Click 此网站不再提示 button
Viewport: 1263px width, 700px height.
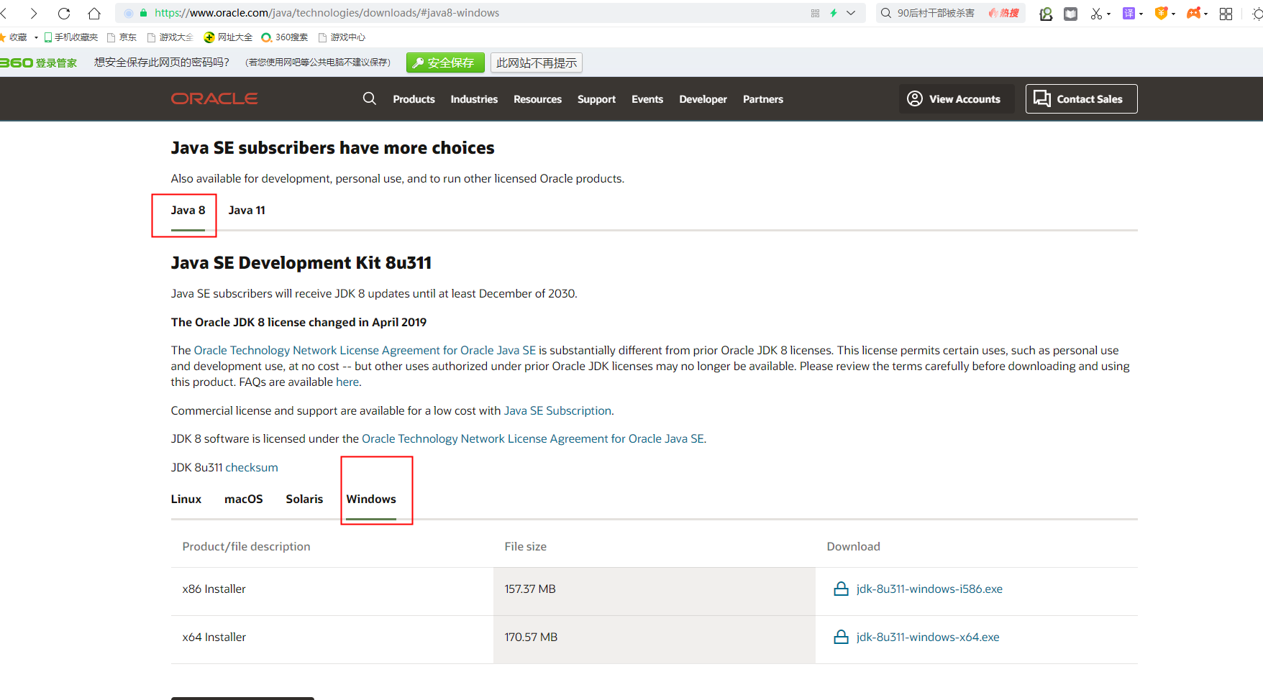tap(537, 63)
